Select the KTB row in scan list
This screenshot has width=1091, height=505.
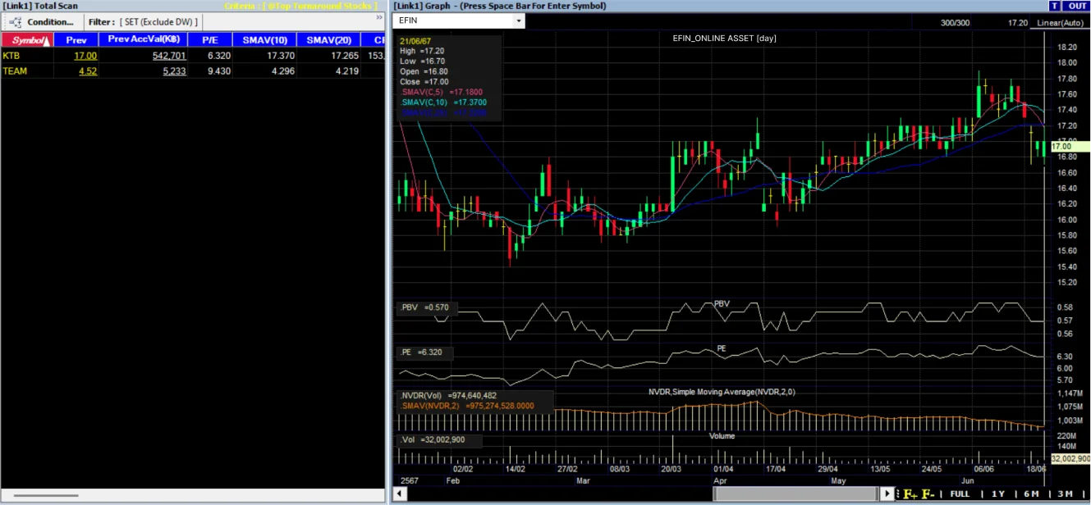[x=193, y=56]
